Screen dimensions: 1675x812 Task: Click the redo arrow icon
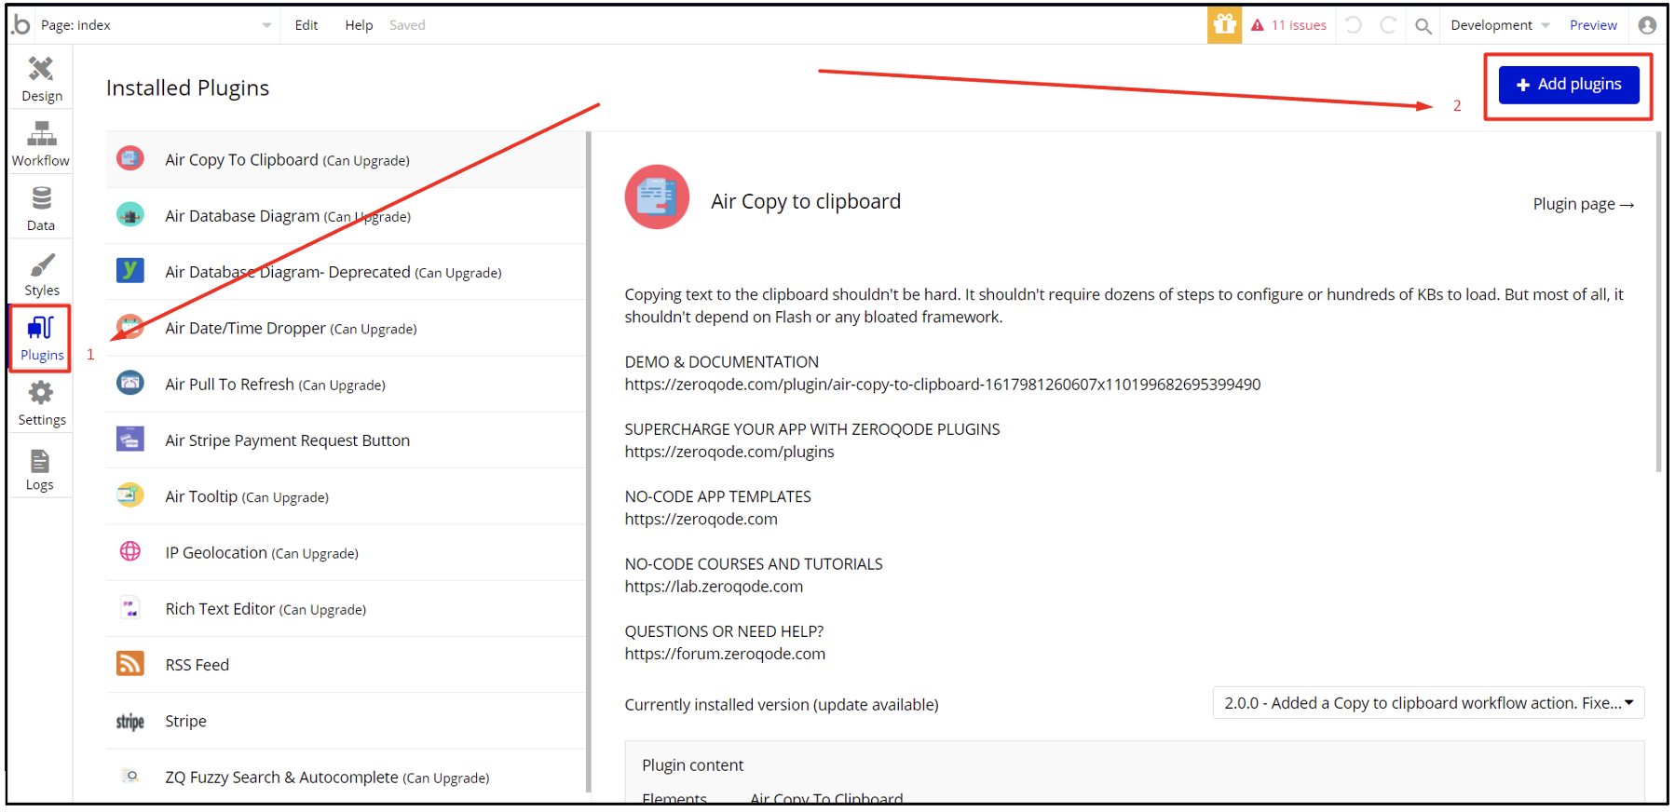1388,25
